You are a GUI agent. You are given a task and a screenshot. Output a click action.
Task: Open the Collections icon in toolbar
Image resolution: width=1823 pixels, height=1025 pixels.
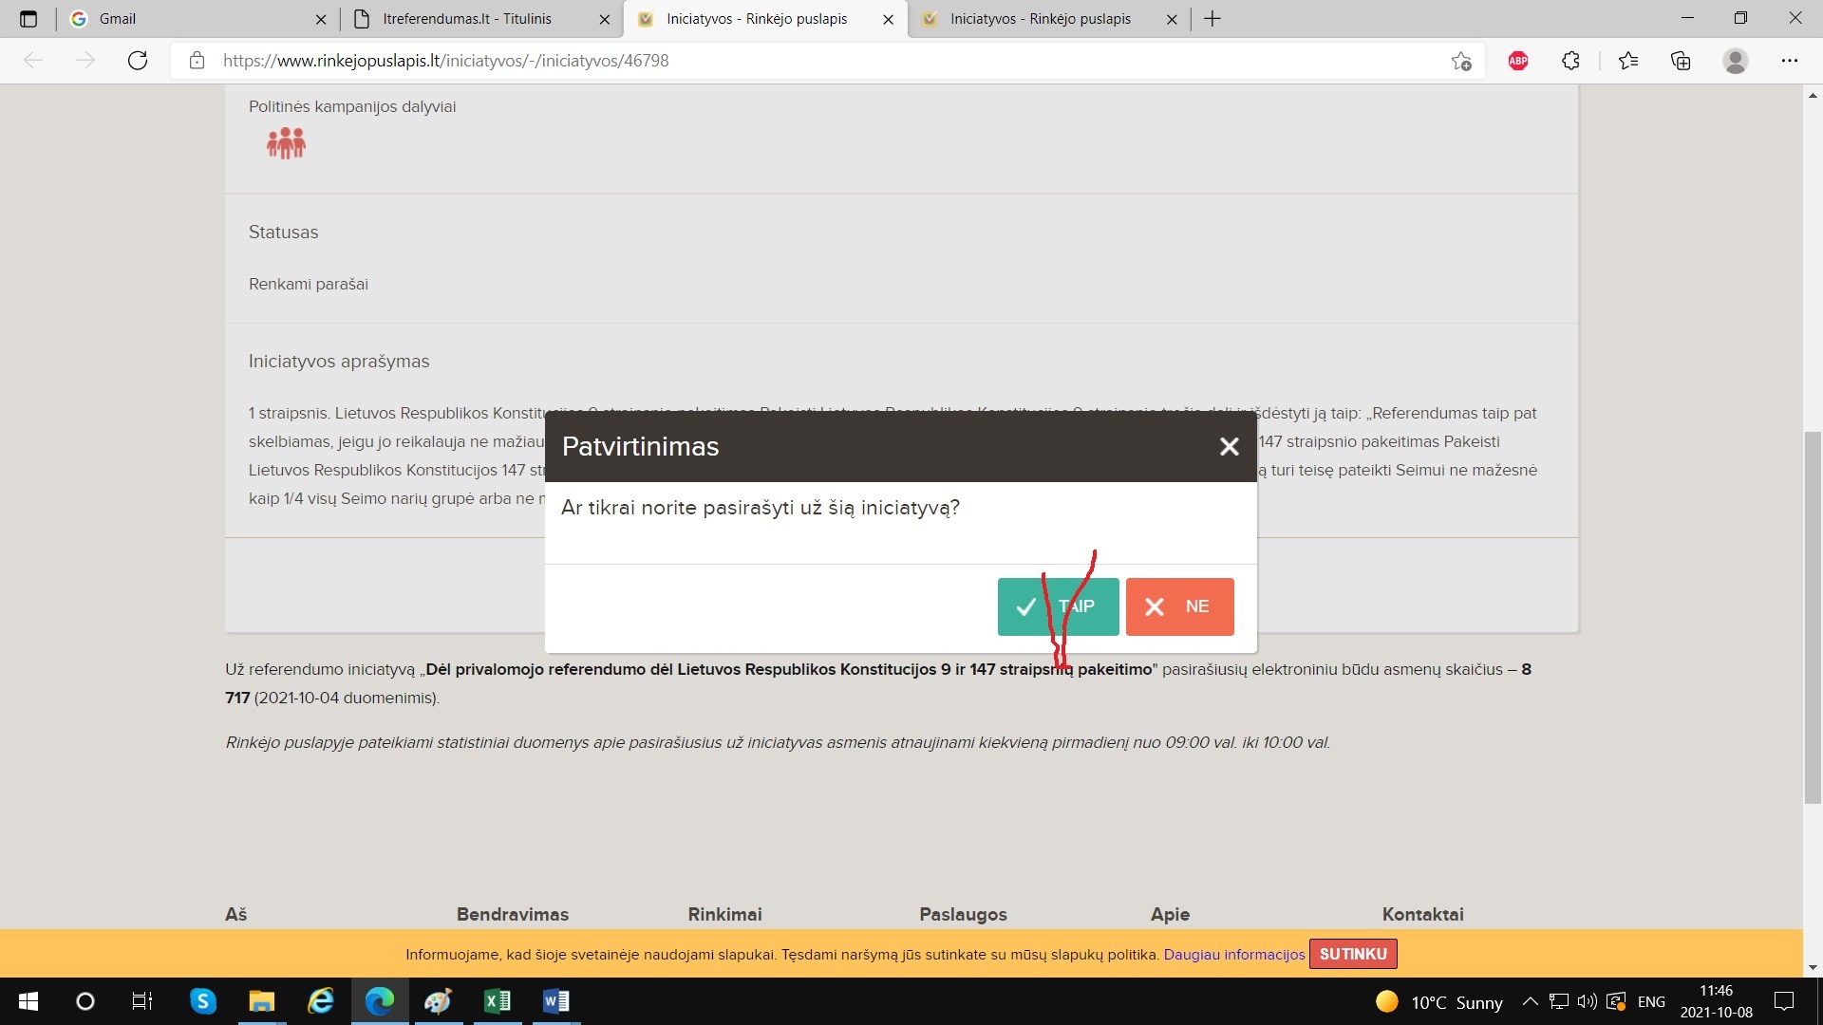click(1681, 61)
